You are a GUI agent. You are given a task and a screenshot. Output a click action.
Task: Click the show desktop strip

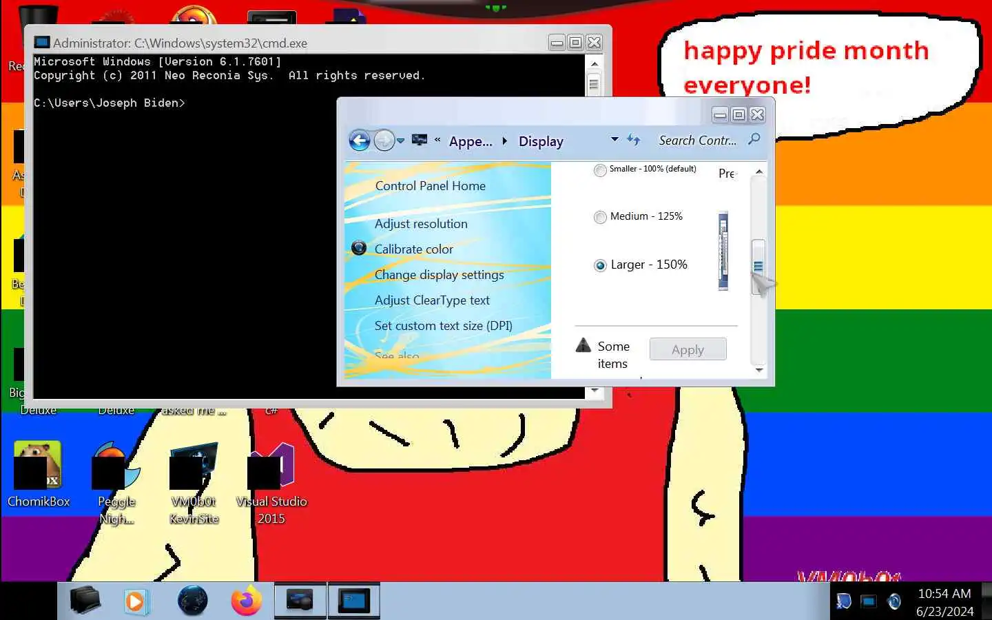(986, 601)
